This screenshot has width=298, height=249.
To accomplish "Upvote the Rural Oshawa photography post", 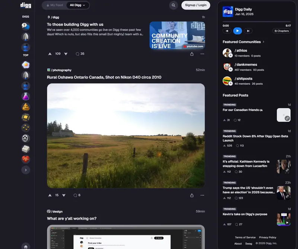I will (x=50, y=195).
